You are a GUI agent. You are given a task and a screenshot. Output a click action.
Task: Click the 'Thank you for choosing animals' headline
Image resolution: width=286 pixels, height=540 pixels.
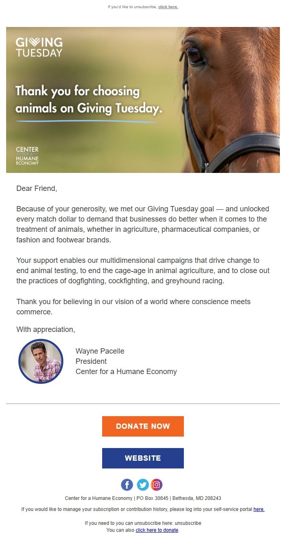coord(89,99)
